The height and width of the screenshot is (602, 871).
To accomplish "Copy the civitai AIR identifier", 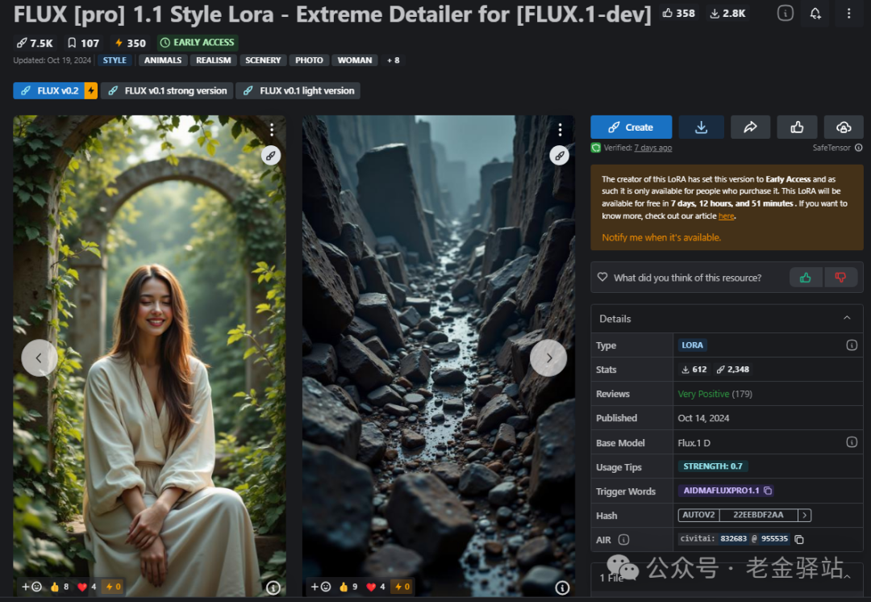I will pyautogui.click(x=799, y=539).
